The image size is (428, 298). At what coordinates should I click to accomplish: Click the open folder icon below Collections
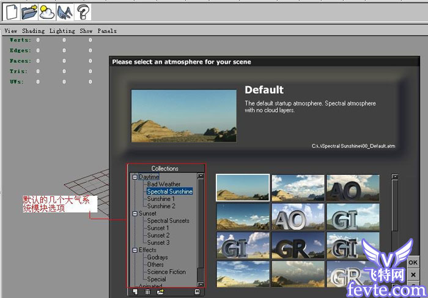coord(160,292)
